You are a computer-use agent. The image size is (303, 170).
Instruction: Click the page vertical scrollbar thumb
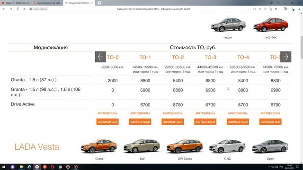(302, 47)
